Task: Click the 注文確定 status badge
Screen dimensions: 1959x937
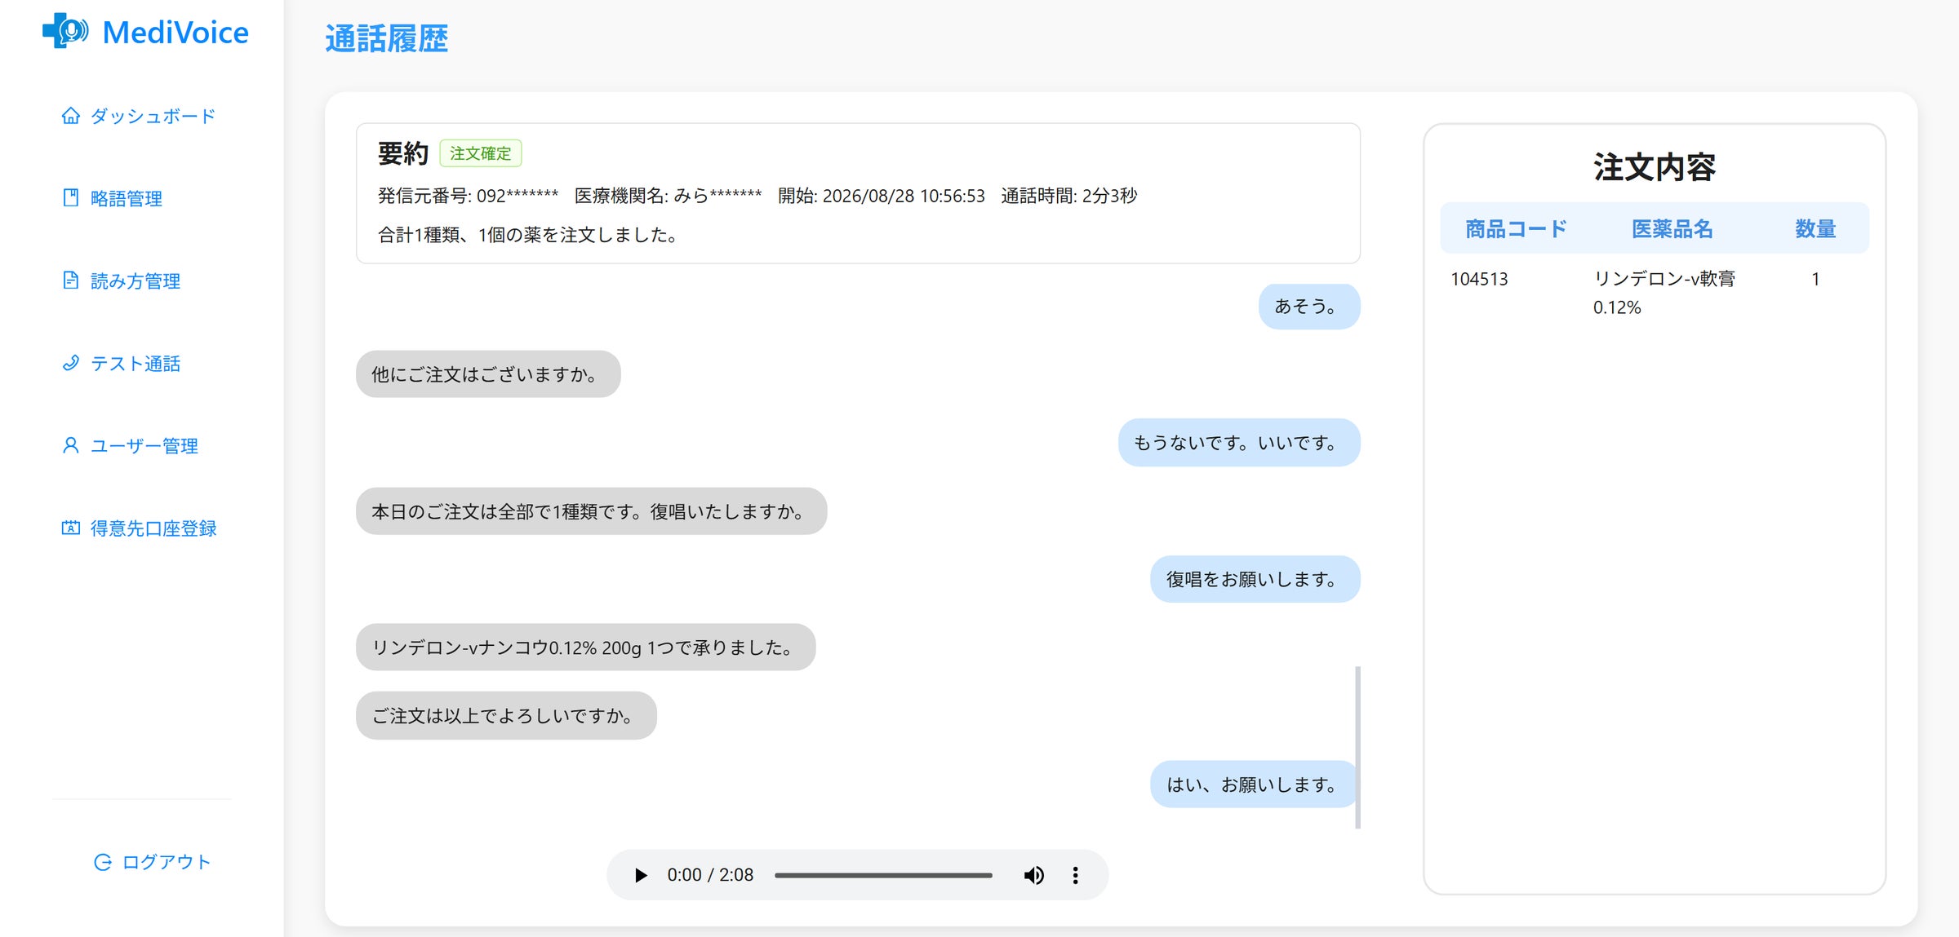Action: click(x=481, y=153)
